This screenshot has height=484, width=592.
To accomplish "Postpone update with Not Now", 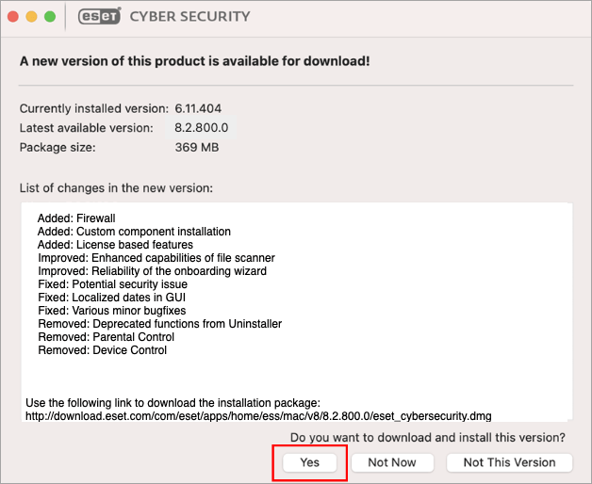I will tap(392, 462).
